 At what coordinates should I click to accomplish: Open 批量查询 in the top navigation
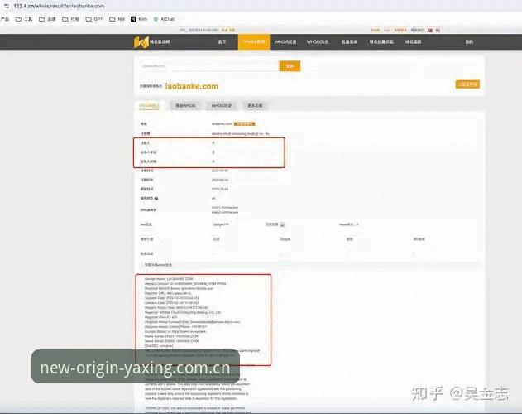click(349, 42)
